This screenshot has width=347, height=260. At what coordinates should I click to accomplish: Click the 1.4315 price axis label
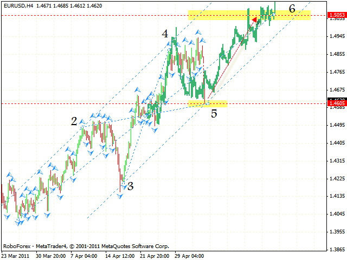[337, 161]
